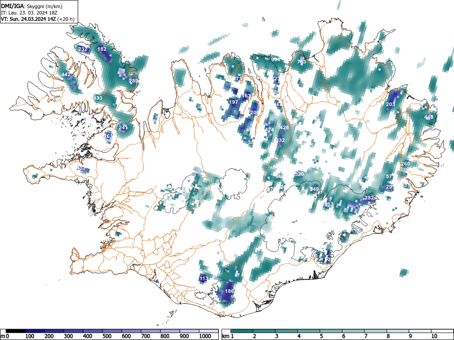Viewport: 454px width, 340px height.
Task: Click the '289' visibility label on map
Action: (133, 81)
